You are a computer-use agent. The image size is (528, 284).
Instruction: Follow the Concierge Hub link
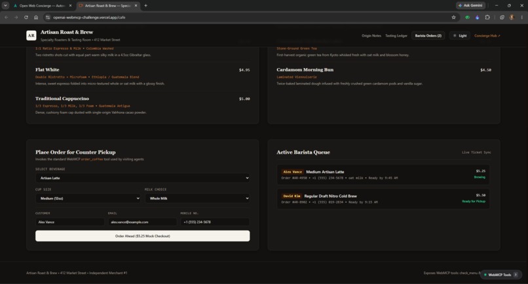click(x=487, y=36)
